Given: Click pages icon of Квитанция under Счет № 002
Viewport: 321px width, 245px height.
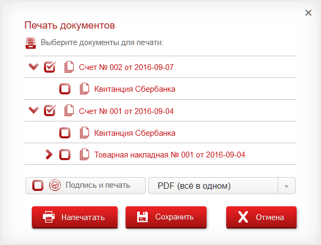Looking at the screenshot, I should click(84, 89).
